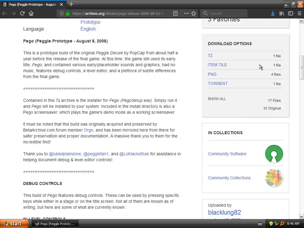The height and width of the screenshot is (228, 304).
Task: Open the @LolHacksRule link
Action: pyautogui.click(x=134, y=154)
